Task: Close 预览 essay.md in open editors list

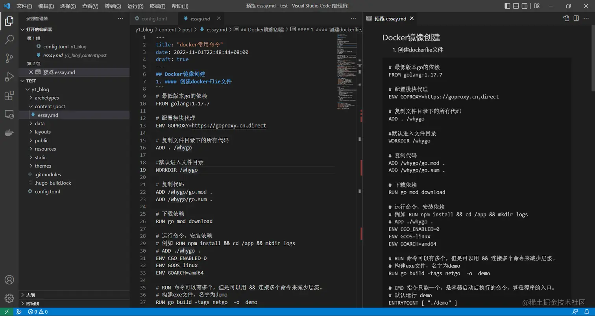Action: [x=31, y=72]
